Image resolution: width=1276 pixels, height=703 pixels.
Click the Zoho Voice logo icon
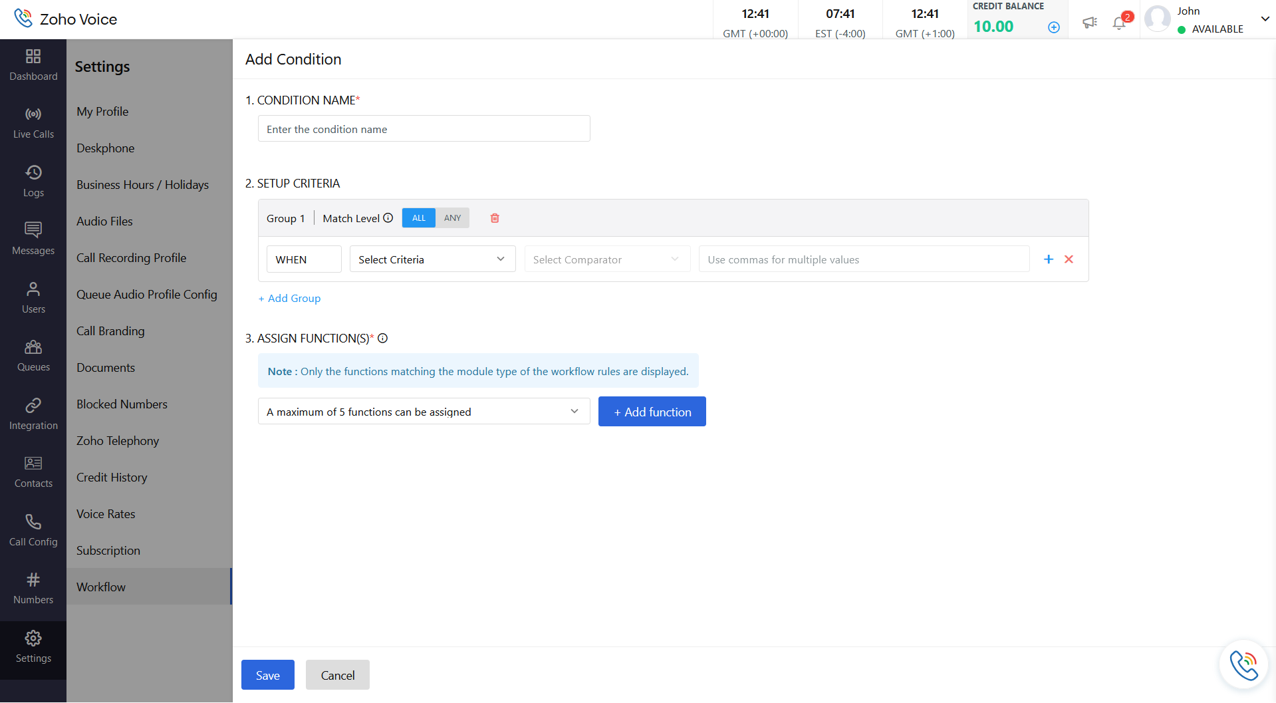point(23,18)
